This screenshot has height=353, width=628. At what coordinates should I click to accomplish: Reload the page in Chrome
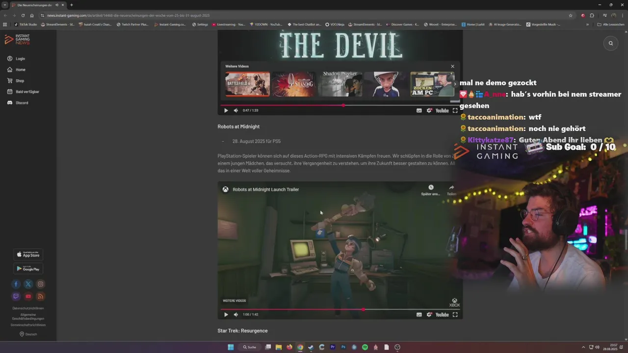click(23, 15)
